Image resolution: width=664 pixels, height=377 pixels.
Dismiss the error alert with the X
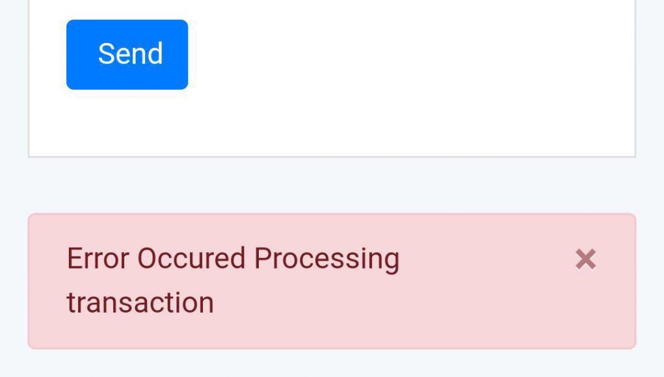click(586, 259)
